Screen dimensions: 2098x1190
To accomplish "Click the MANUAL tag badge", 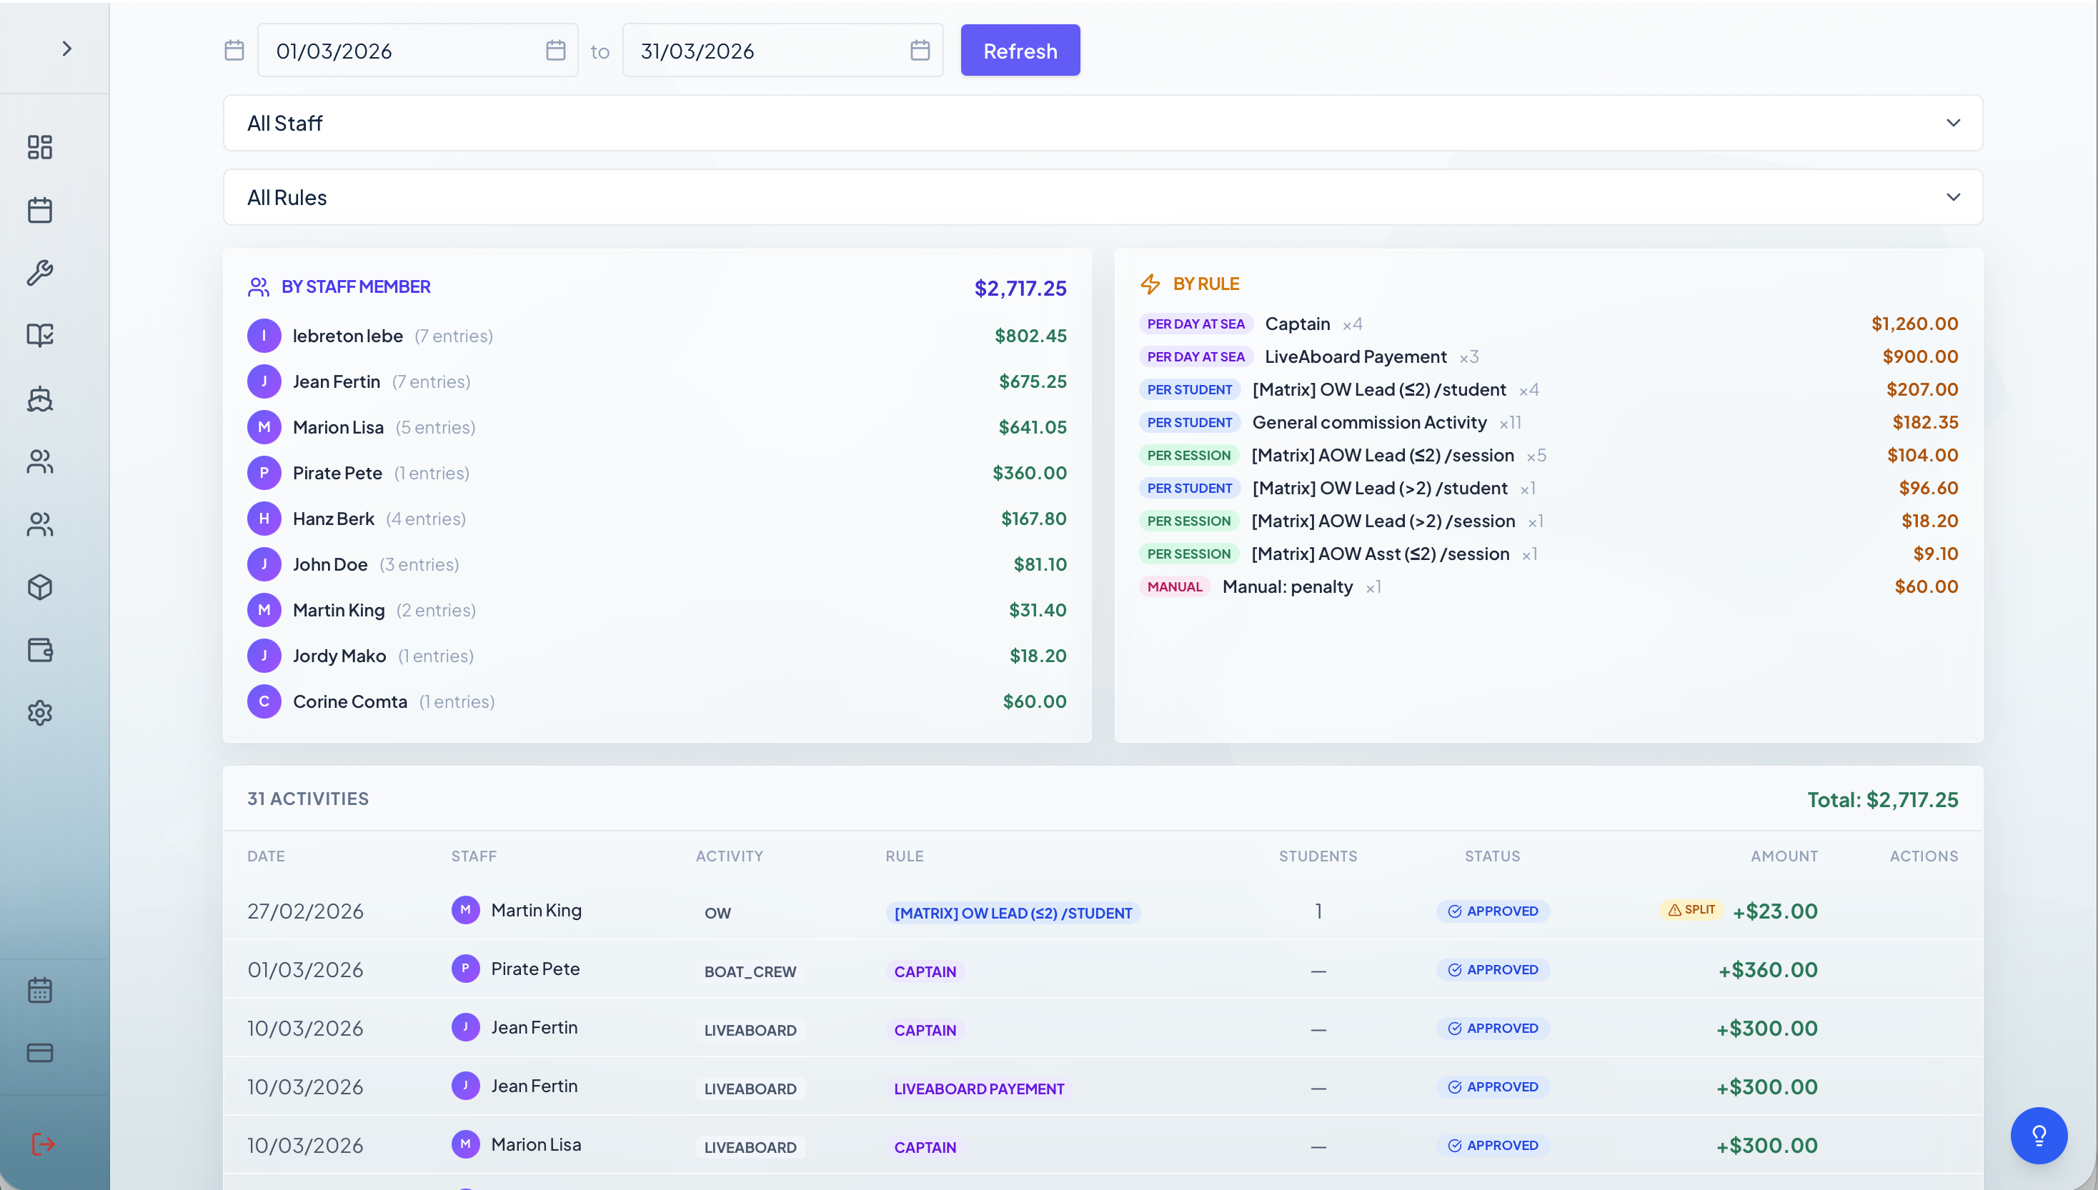I will coord(1174,587).
